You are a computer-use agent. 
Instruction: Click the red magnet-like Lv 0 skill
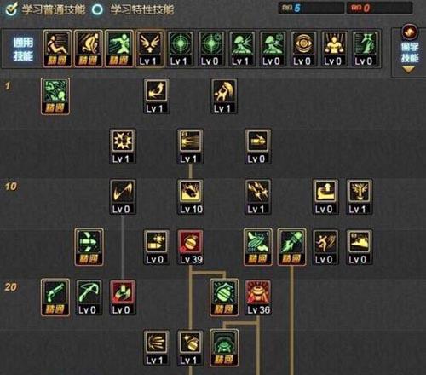tap(123, 297)
